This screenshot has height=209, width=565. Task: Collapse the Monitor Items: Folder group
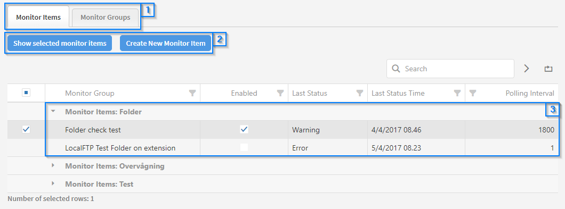pos(53,112)
